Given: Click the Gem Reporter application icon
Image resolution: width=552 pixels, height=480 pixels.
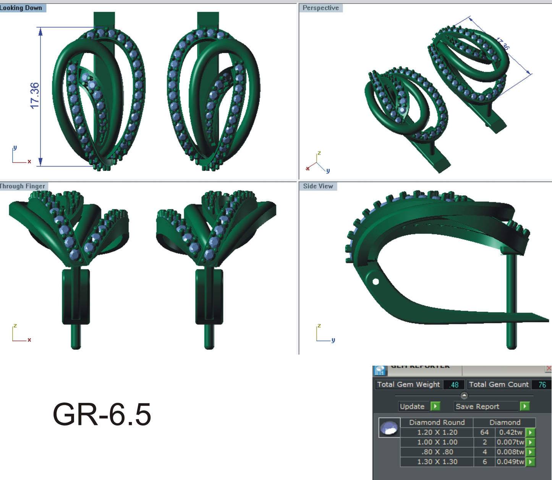Looking at the screenshot, I should pyautogui.click(x=380, y=370).
